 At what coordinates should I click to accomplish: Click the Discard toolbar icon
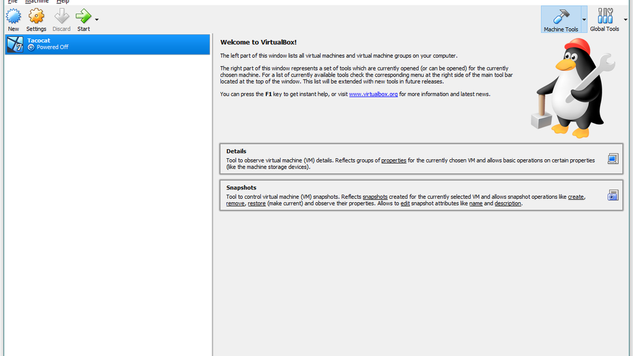click(x=62, y=16)
